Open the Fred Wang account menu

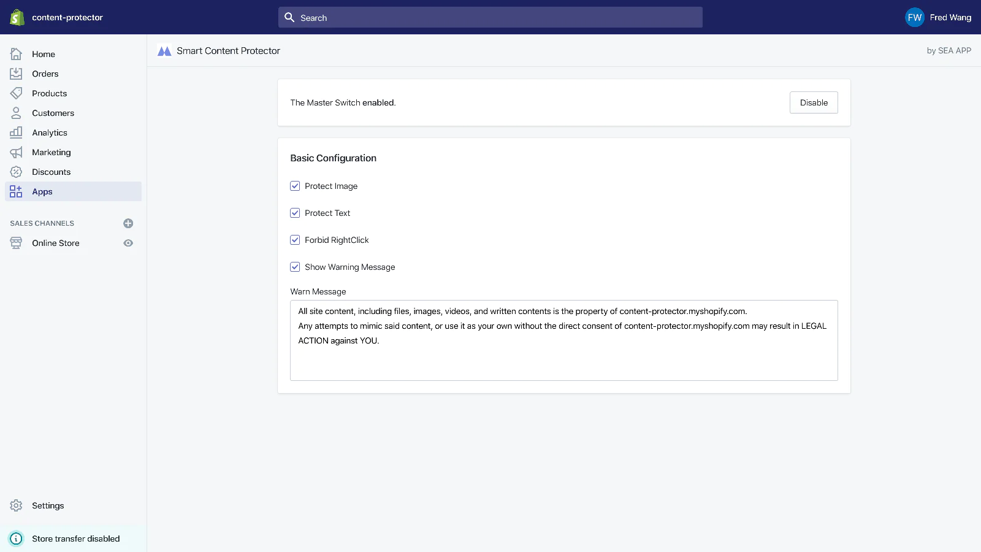click(x=938, y=17)
